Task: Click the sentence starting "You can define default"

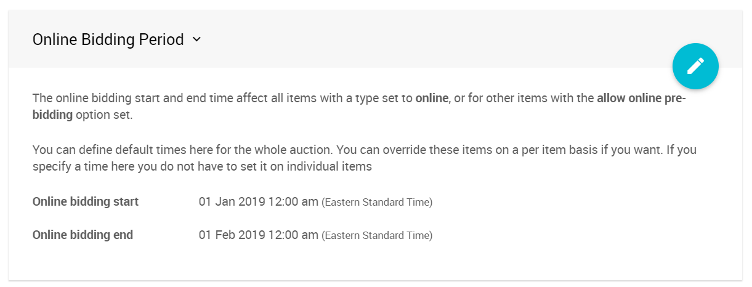Action: click(x=185, y=150)
